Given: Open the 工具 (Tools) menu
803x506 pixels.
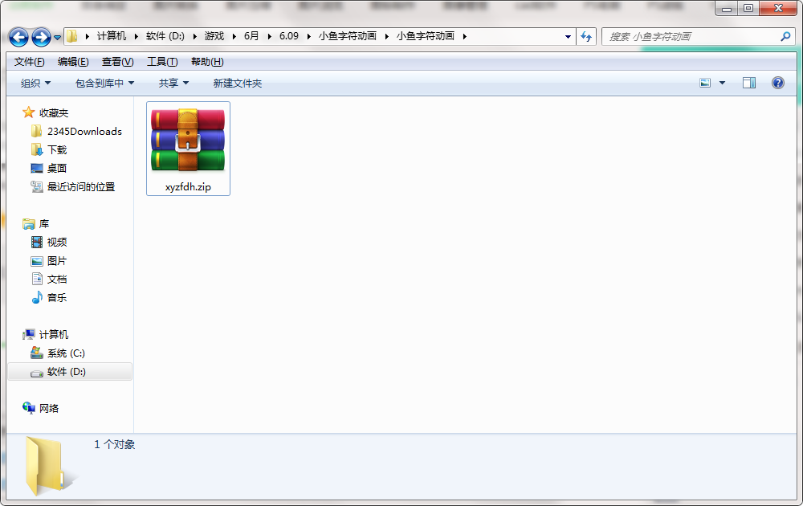Looking at the screenshot, I should pyautogui.click(x=161, y=61).
